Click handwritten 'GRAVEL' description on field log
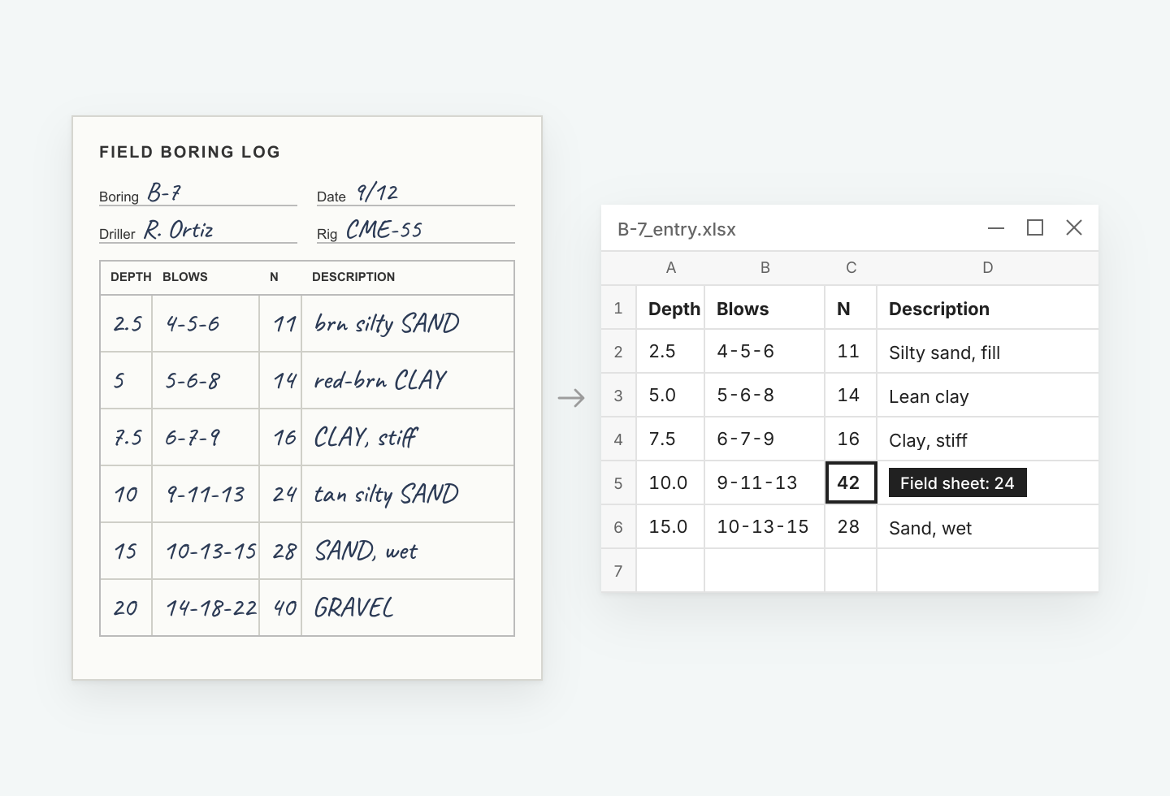Viewport: 1170px width, 796px height. (354, 608)
